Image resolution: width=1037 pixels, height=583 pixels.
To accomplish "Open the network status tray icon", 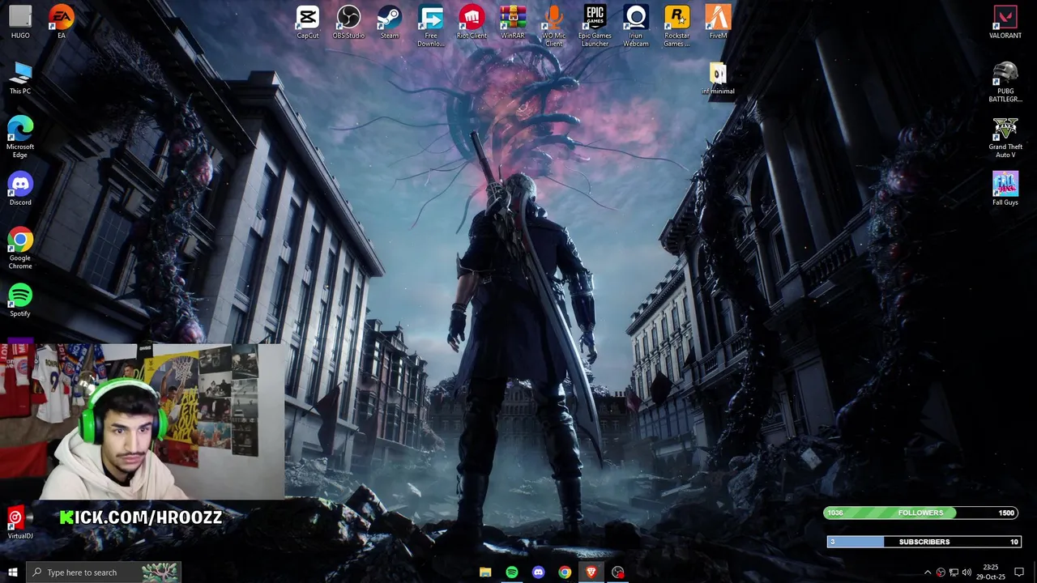I will (954, 572).
